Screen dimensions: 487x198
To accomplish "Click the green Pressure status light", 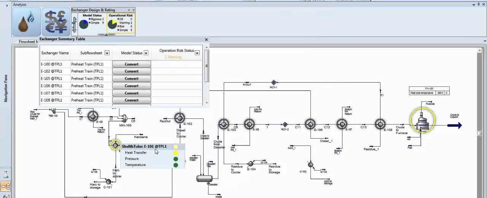I will [176, 159].
